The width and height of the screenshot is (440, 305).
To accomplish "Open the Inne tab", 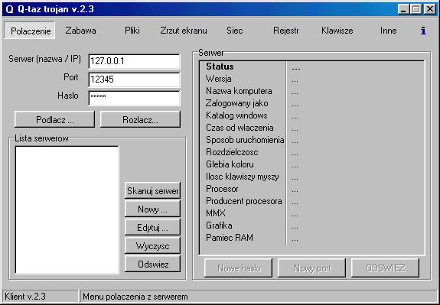I will 389,31.
